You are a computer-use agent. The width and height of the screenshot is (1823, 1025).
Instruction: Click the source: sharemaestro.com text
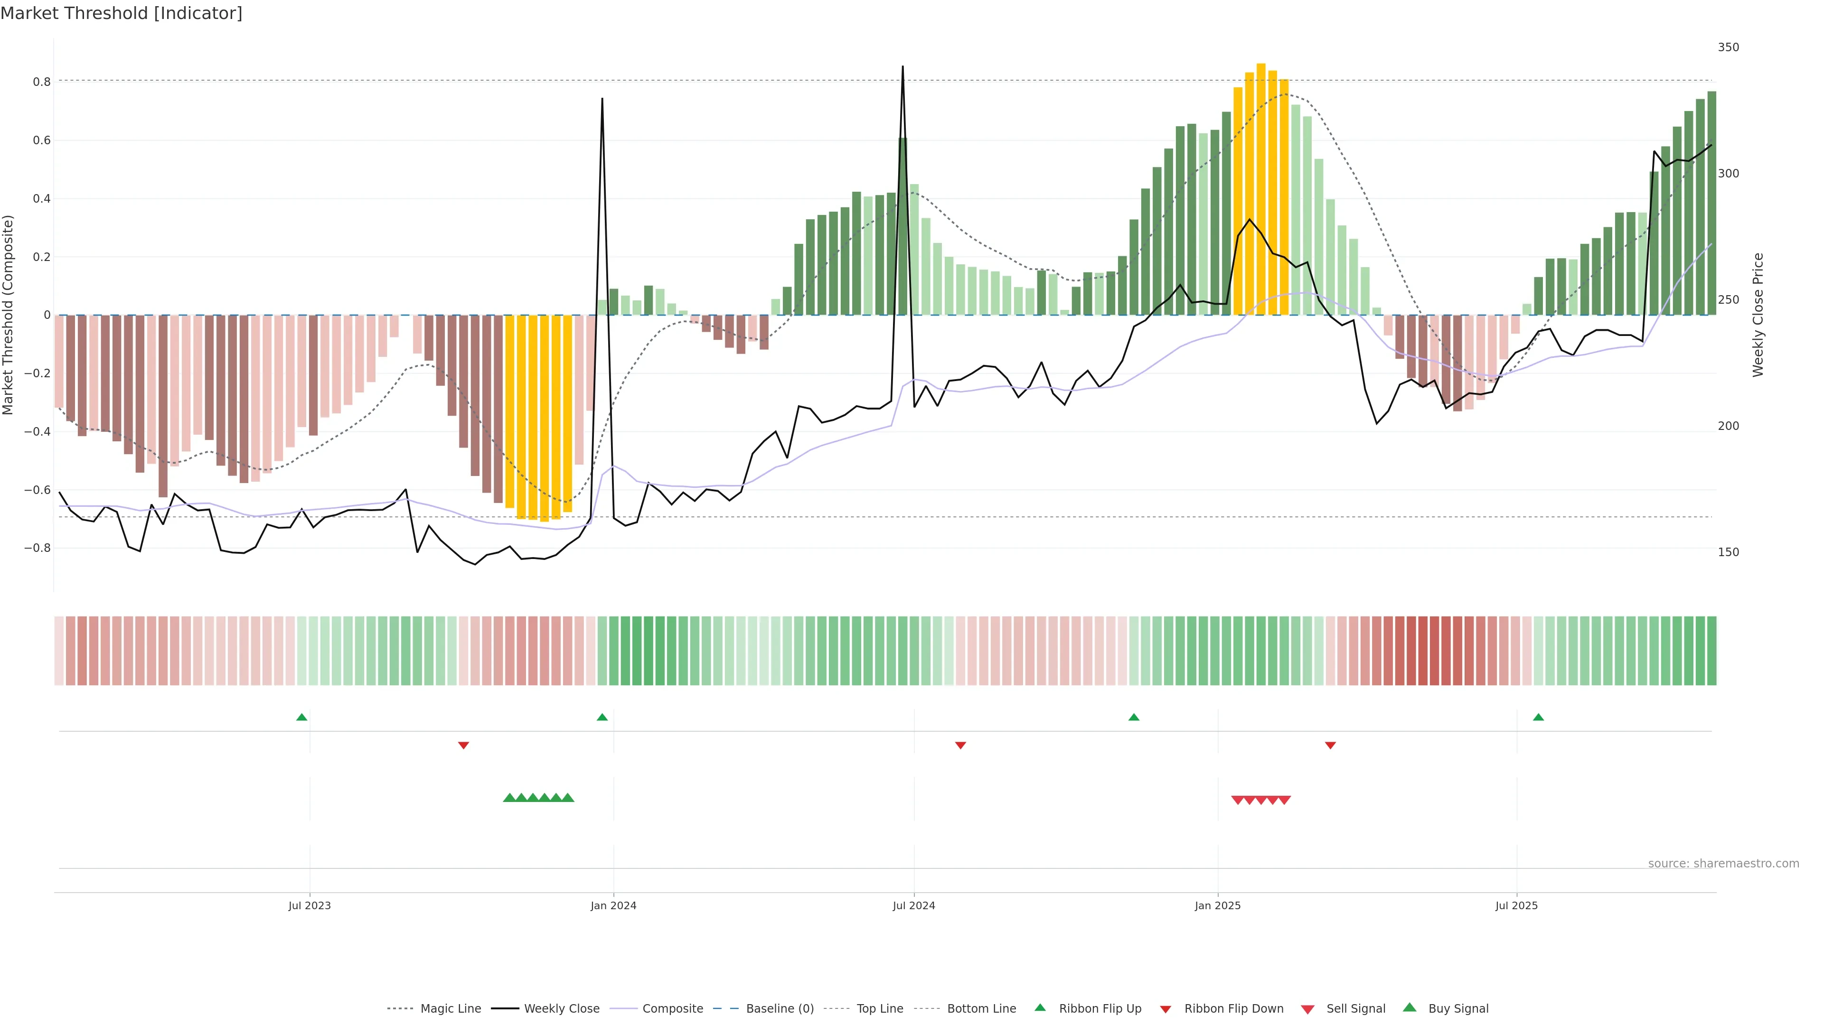(x=1723, y=864)
